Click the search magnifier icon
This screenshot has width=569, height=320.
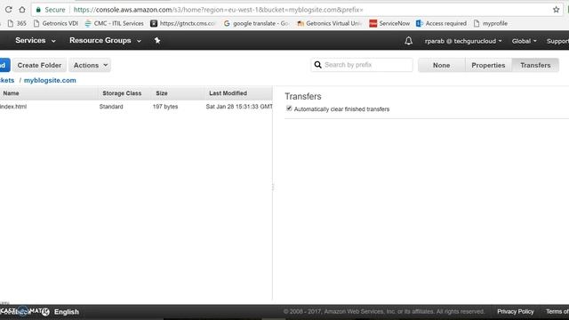pyautogui.click(x=318, y=65)
